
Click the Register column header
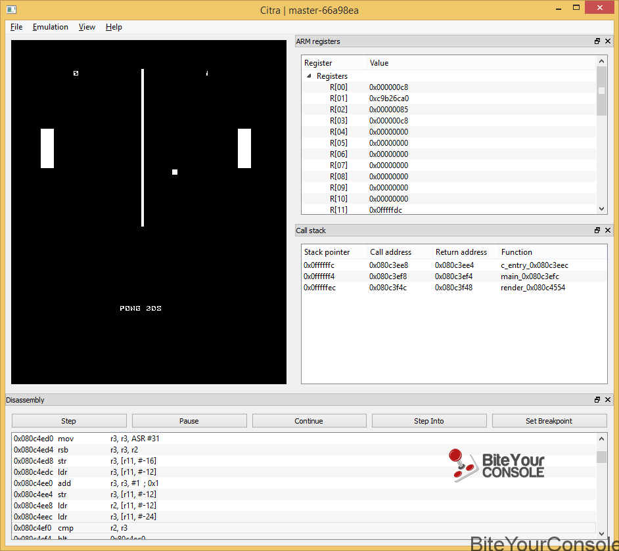pos(334,62)
